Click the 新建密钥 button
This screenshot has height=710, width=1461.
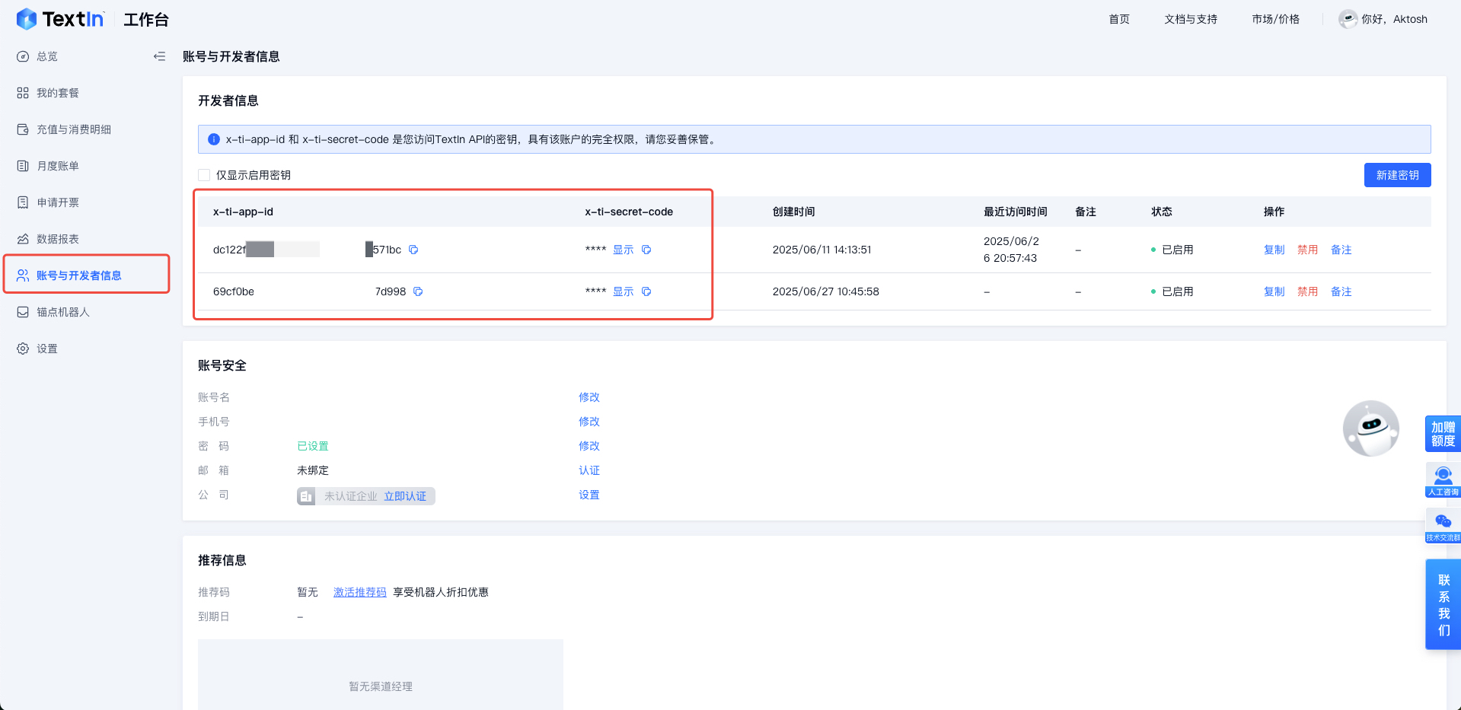tap(1397, 175)
